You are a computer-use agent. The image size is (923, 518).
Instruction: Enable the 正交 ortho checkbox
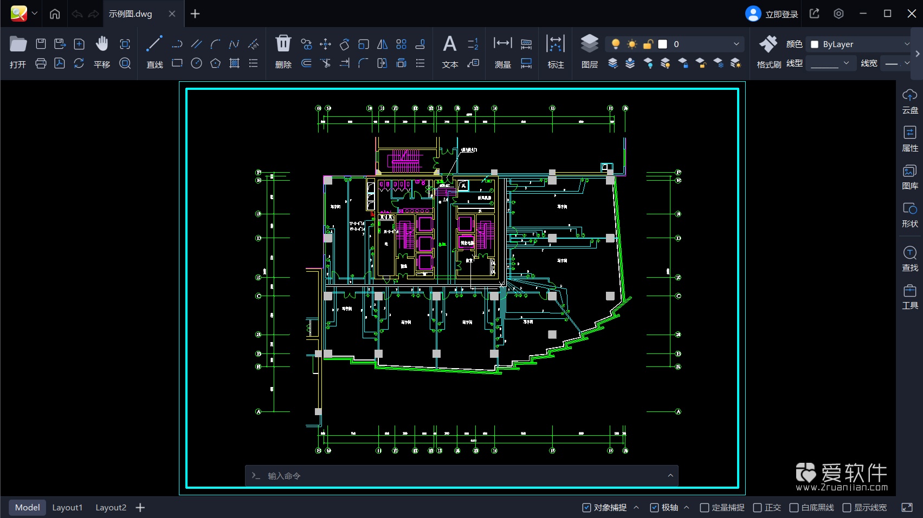[x=758, y=508]
